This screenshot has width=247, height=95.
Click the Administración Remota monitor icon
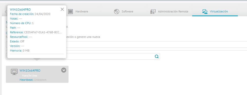point(153,11)
